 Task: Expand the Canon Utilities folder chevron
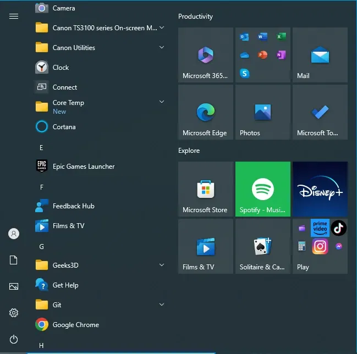click(x=162, y=47)
